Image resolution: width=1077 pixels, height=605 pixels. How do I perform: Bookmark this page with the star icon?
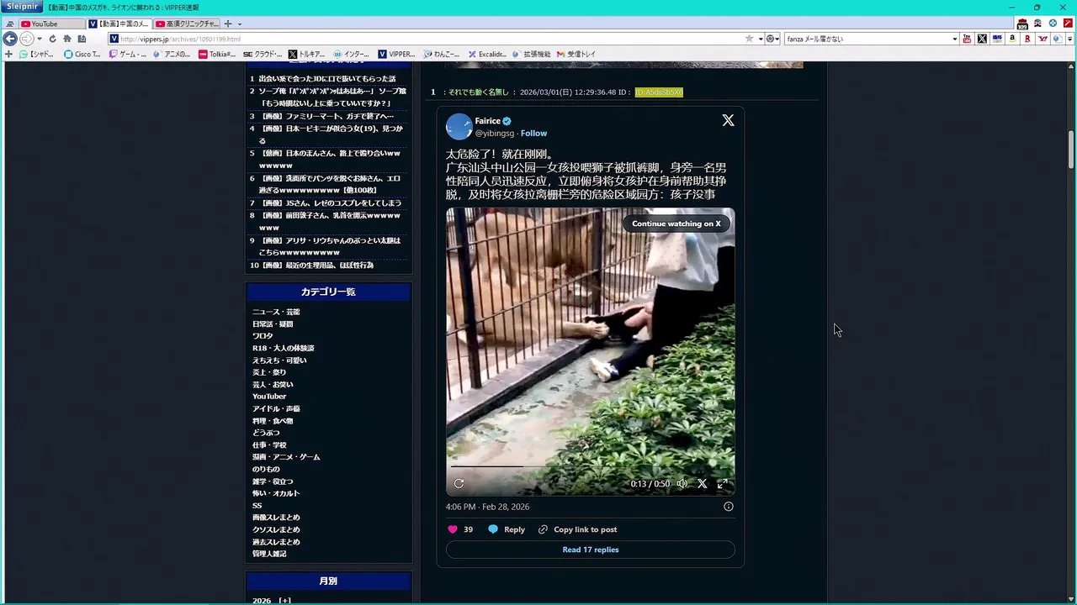749,39
